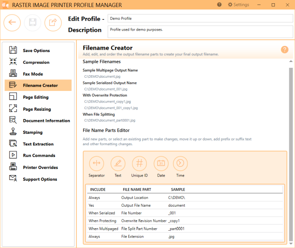Open Support Options section label

pos(40,179)
